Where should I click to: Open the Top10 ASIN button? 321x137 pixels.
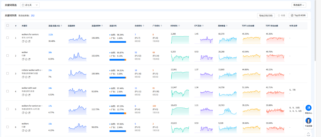click(298, 15)
